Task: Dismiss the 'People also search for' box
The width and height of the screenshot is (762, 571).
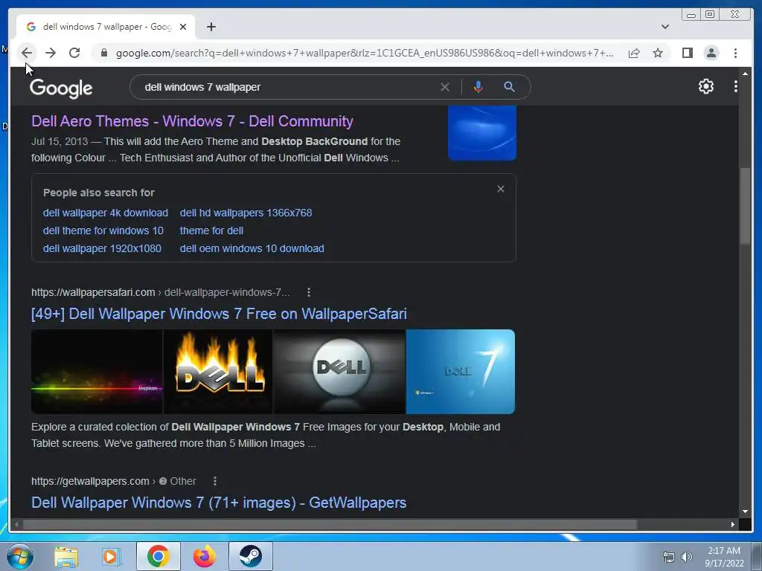Action: (501, 189)
